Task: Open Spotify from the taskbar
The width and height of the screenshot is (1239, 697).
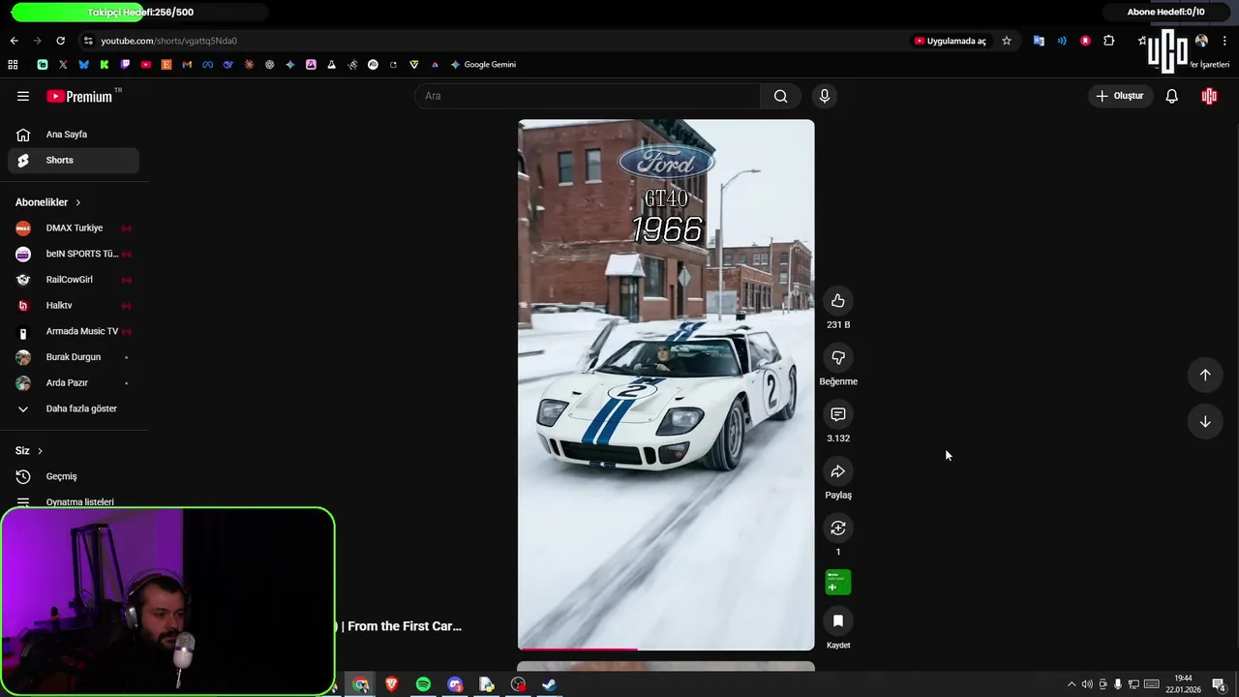Action: (423, 684)
